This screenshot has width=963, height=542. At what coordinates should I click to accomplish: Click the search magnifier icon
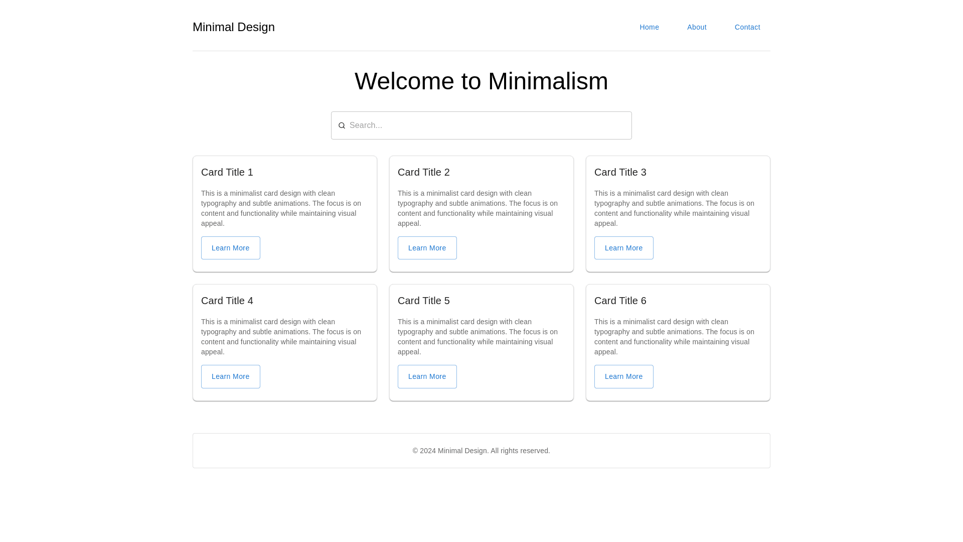tap(342, 125)
